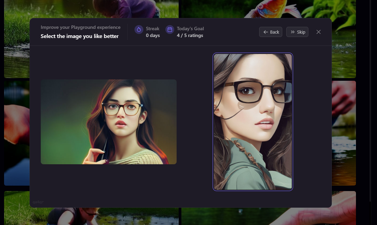Click the '0 days' streak text
This screenshot has height=225, width=377.
[x=153, y=36]
